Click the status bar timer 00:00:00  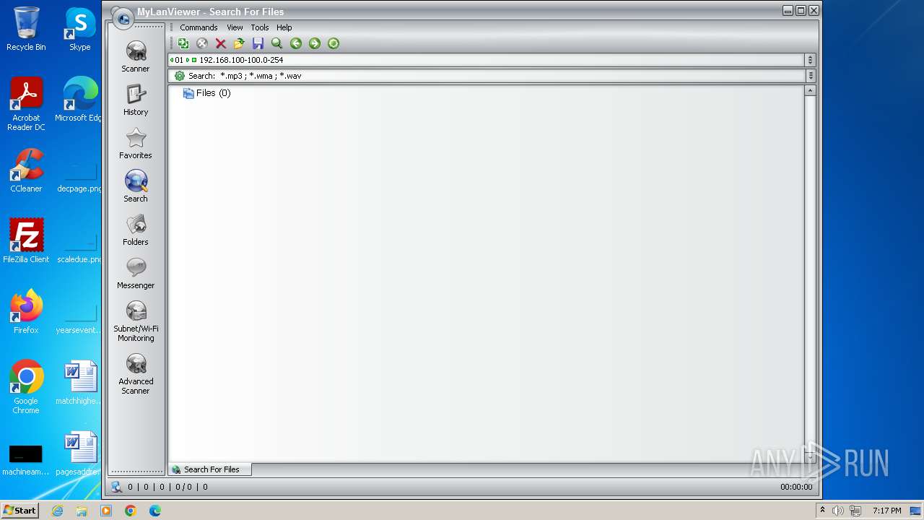point(796,487)
